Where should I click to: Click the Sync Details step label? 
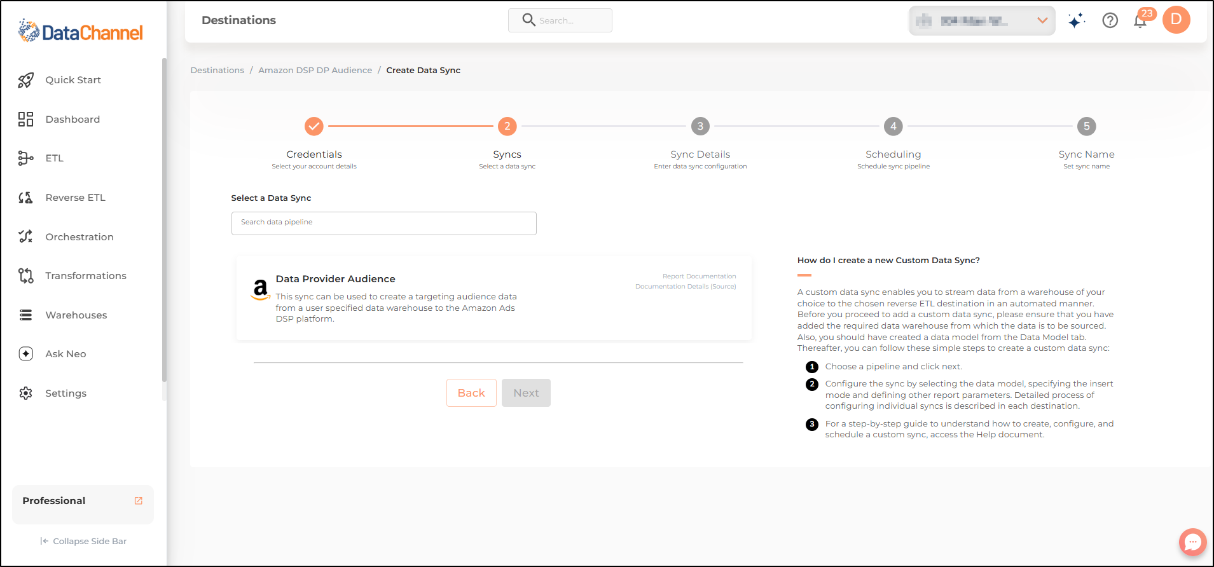[x=700, y=154]
